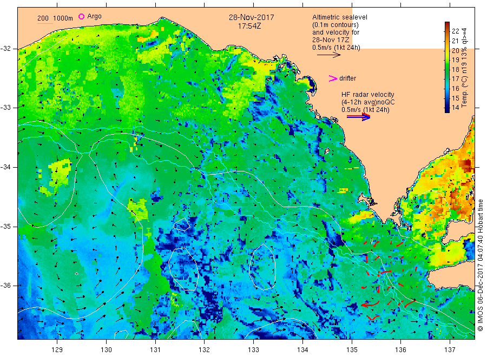Click the 'Altimetric sealevel' legend text
The image size is (487, 357).
point(339,17)
